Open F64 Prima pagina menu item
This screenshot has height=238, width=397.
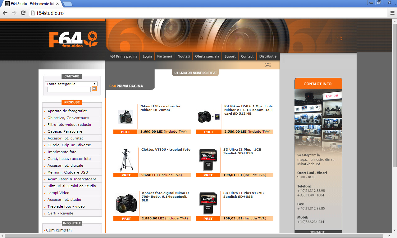[123, 56]
